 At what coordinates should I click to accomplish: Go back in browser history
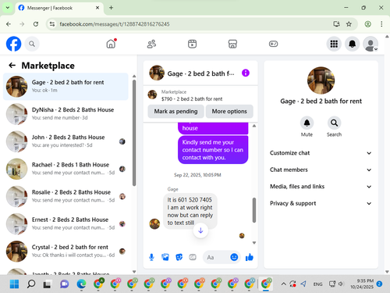pos(9,24)
